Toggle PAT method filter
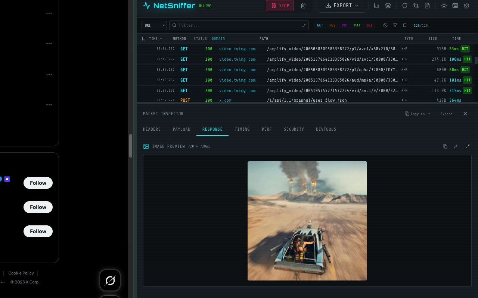 (x=357, y=25)
